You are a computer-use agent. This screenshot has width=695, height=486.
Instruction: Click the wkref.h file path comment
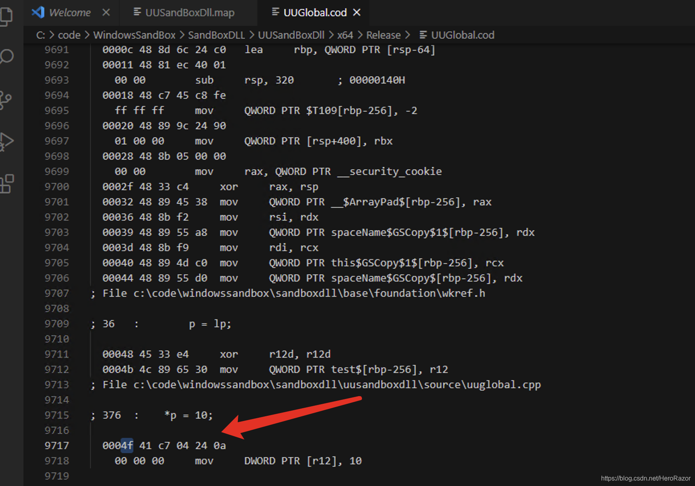288,294
